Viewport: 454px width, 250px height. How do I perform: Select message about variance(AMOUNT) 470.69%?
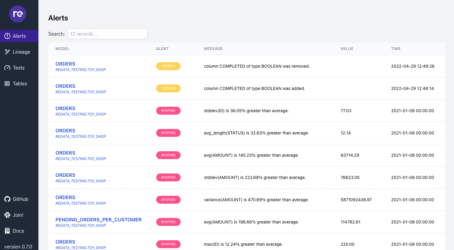pyautogui.click(x=256, y=200)
